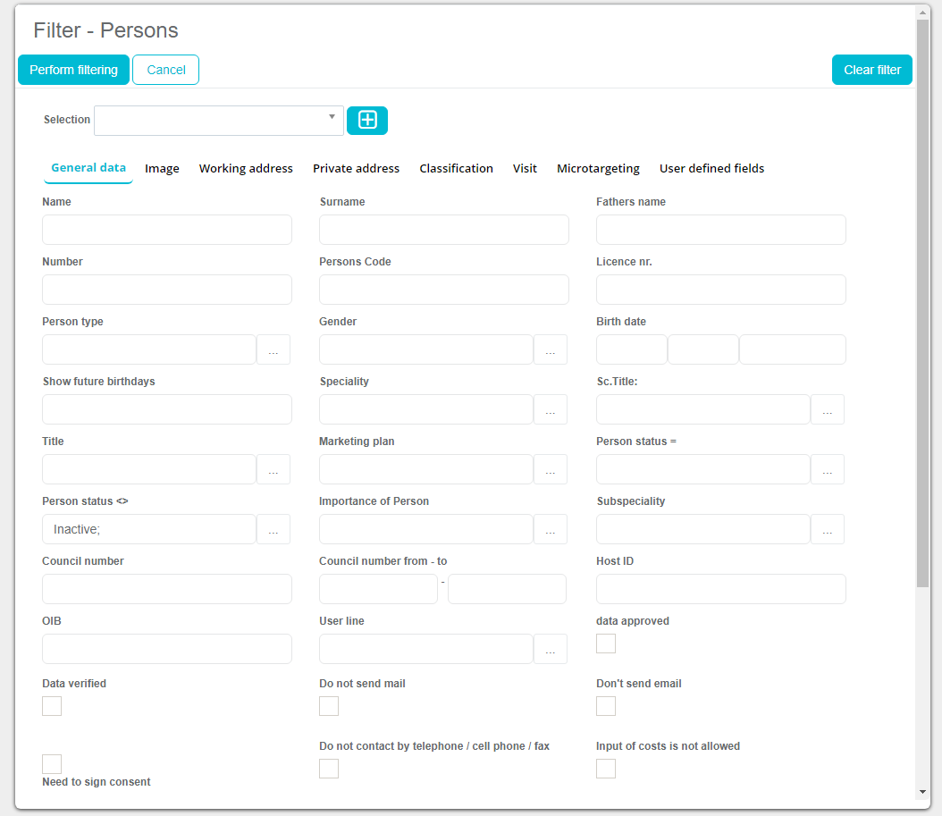Open the Importance of Person lookup button
Screen dimensions: 942x816
(551, 529)
